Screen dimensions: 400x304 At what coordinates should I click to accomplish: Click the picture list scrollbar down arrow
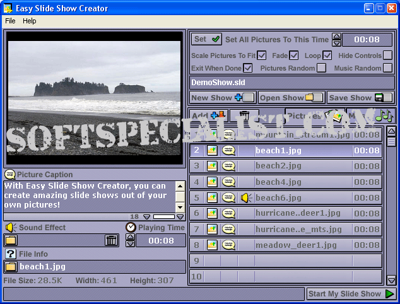click(391, 280)
